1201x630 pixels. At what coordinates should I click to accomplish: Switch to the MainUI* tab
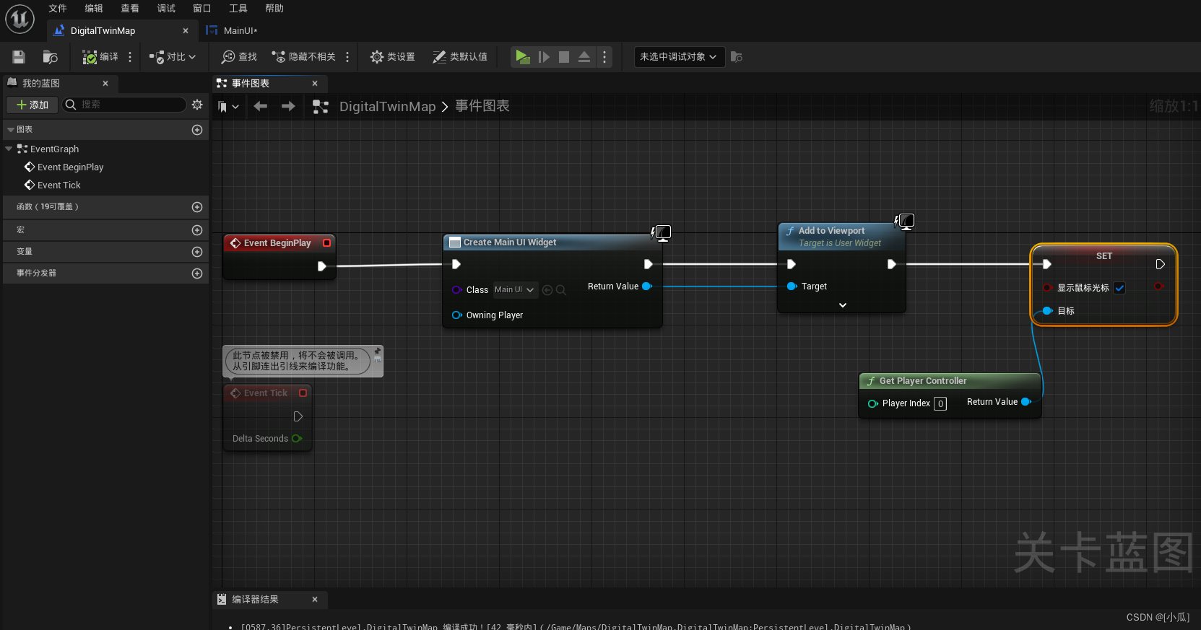[240, 31]
